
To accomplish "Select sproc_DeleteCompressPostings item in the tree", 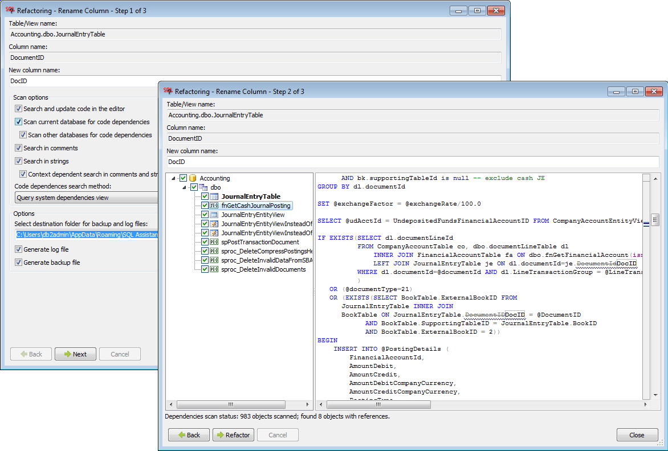I will point(267,251).
